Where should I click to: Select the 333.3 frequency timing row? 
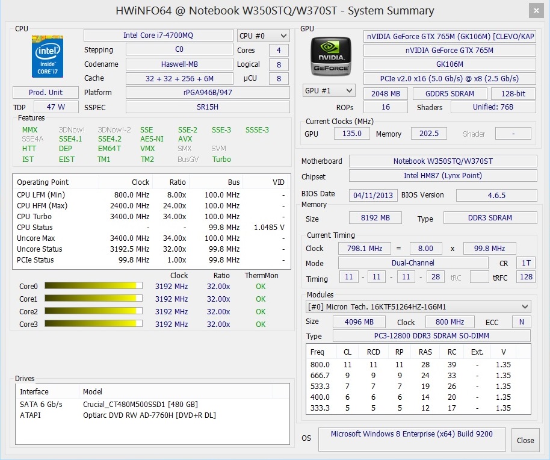(x=418, y=408)
